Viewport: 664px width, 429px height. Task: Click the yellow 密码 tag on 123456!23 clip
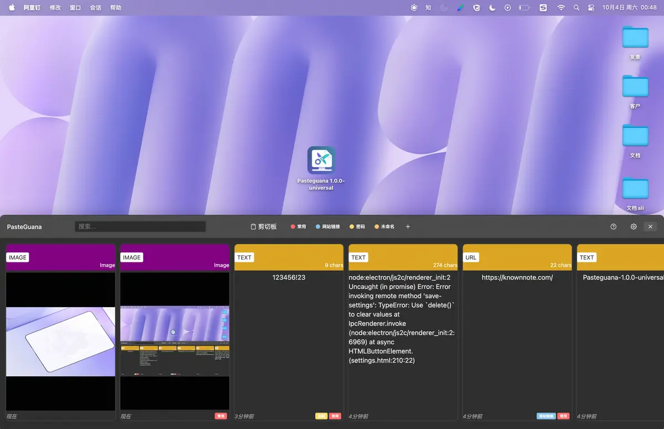coord(321,416)
